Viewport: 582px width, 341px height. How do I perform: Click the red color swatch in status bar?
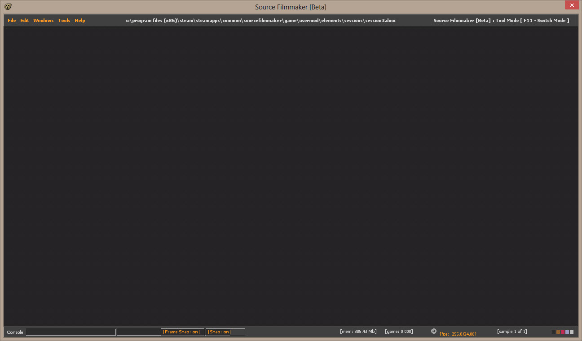point(563,332)
